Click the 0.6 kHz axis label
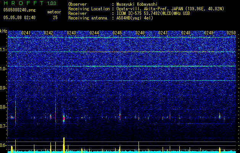Viewport: 240px width, 153px height. 3,145
